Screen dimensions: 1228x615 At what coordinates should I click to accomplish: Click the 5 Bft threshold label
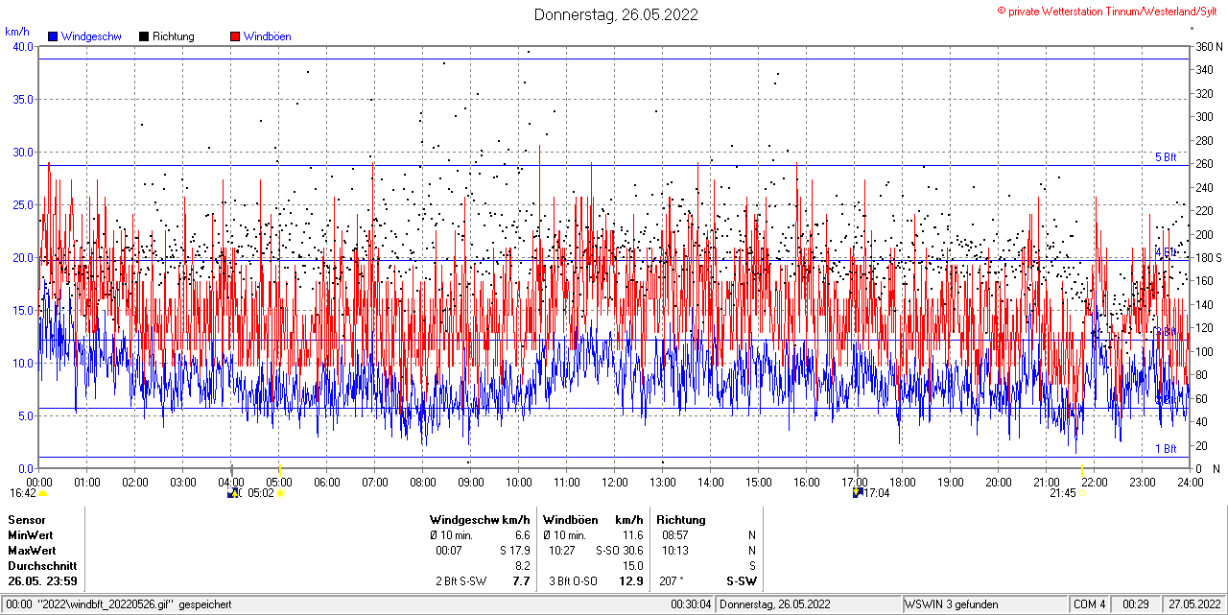coord(1166,157)
